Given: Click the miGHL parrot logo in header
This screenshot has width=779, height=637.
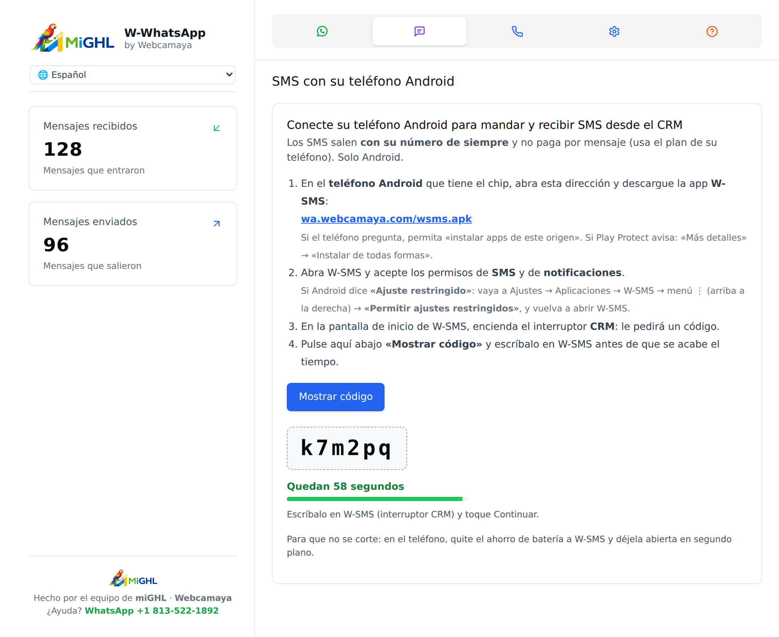Looking at the screenshot, I should [73, 38].
